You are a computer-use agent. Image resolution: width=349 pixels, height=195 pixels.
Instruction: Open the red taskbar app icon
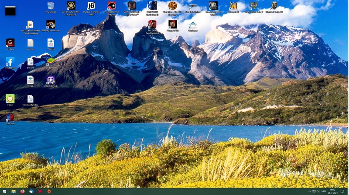pos(40,191)
